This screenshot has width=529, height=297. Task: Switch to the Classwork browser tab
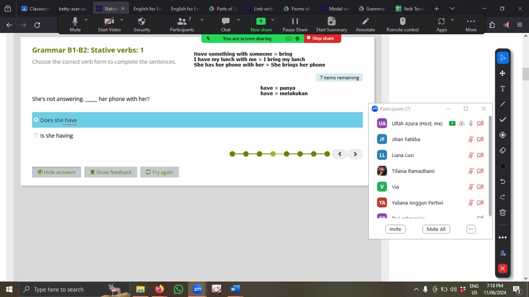35,9
